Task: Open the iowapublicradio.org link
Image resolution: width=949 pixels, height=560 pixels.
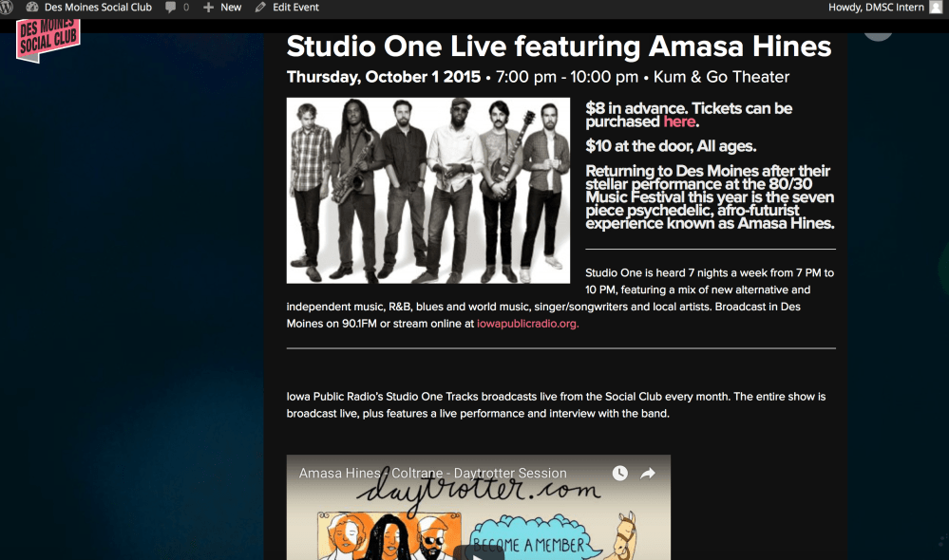Action: [x=528, y=324]
